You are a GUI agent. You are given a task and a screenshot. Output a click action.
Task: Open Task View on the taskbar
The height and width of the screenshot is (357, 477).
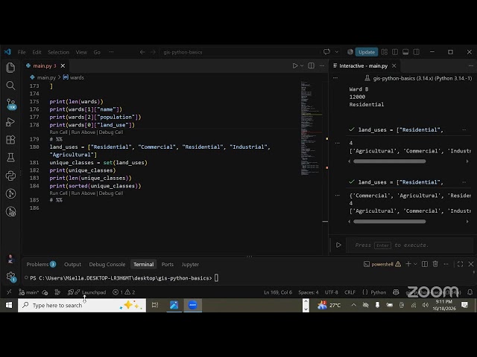click(155, 305)
